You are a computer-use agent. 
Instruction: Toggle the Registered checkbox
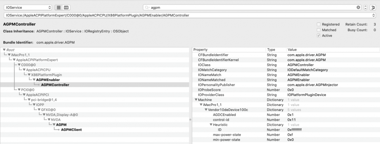click(x=319, y=24)
